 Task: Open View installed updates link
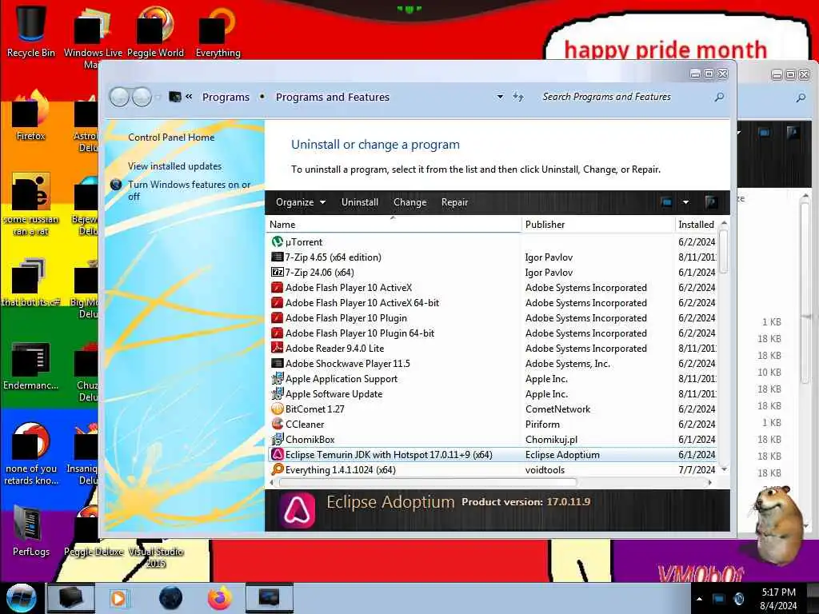(175, 166)
